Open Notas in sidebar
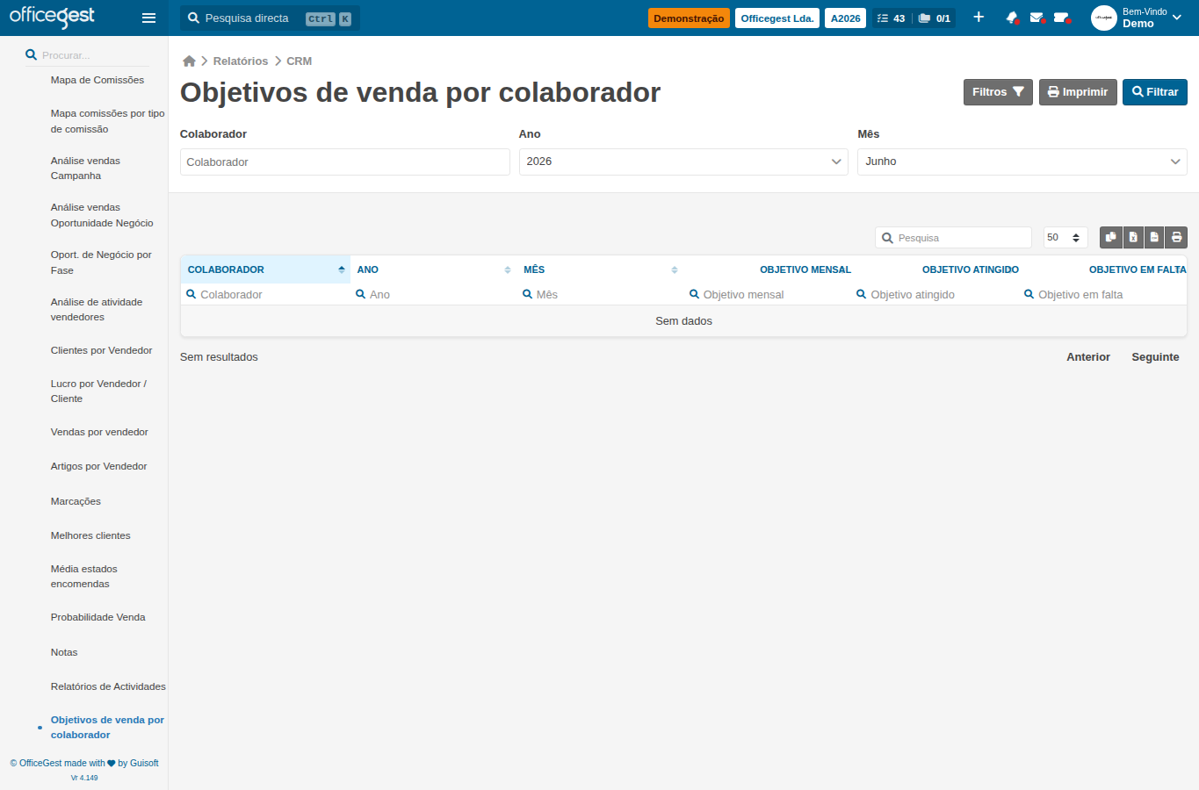Viewport: 1199px width, 790px height. 64,652
